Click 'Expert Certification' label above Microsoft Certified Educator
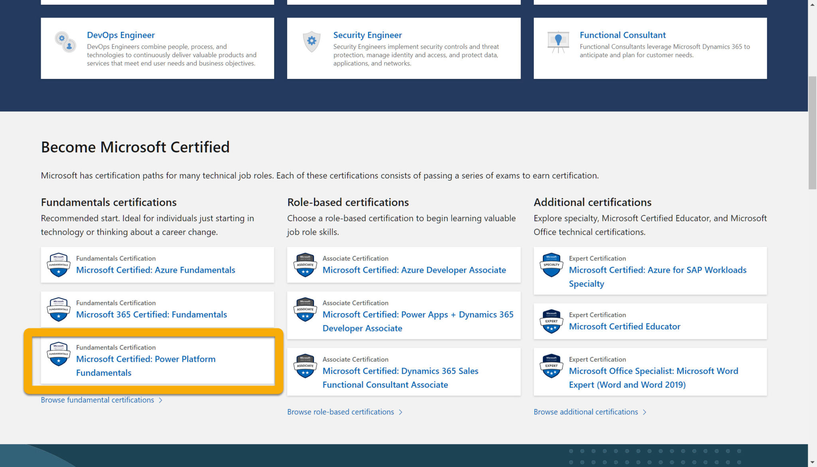This screenshot has height=467, width=817. 597,315
